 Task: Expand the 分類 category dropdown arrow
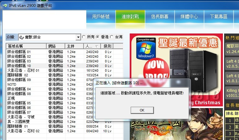78,37
